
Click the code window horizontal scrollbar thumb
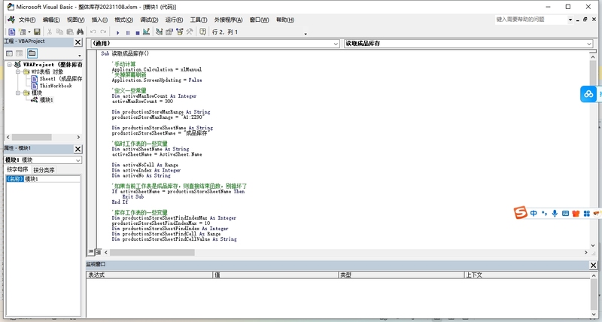pos(152,253)
